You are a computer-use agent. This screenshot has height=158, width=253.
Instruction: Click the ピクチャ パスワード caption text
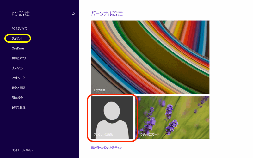pos(148,135)
